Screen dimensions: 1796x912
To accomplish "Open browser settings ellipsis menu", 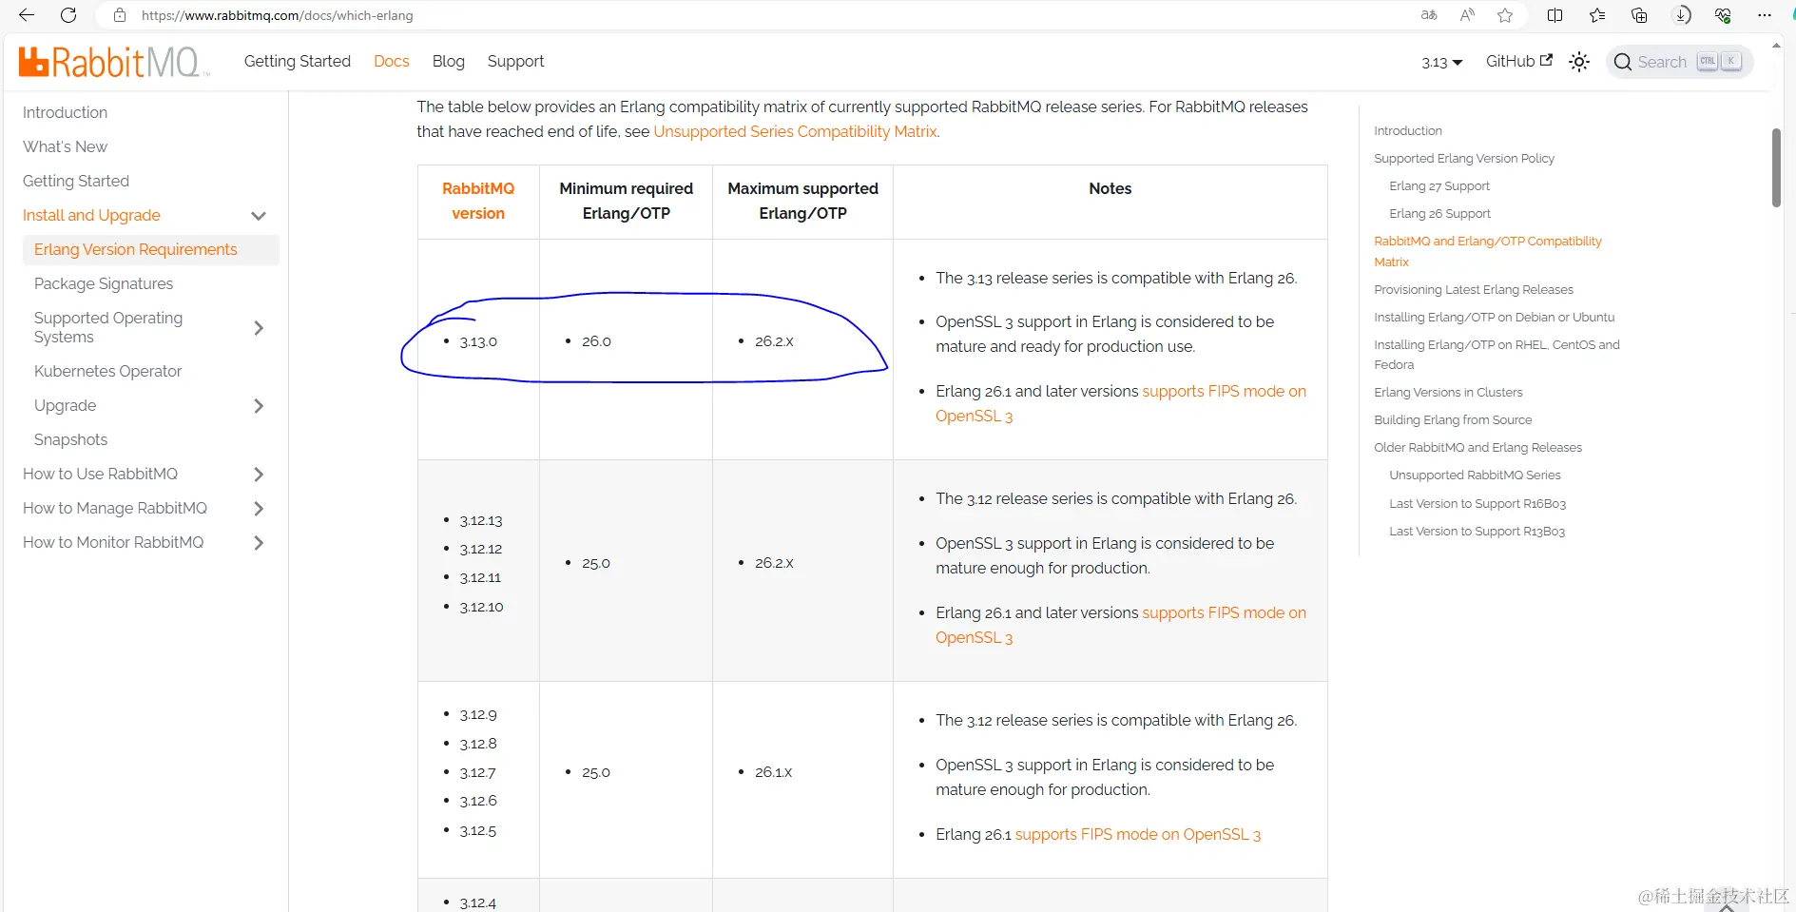I will [x=1765, y=15].
